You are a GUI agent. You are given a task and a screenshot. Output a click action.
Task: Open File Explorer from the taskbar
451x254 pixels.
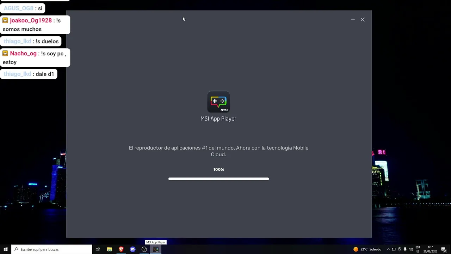[110, 249]
